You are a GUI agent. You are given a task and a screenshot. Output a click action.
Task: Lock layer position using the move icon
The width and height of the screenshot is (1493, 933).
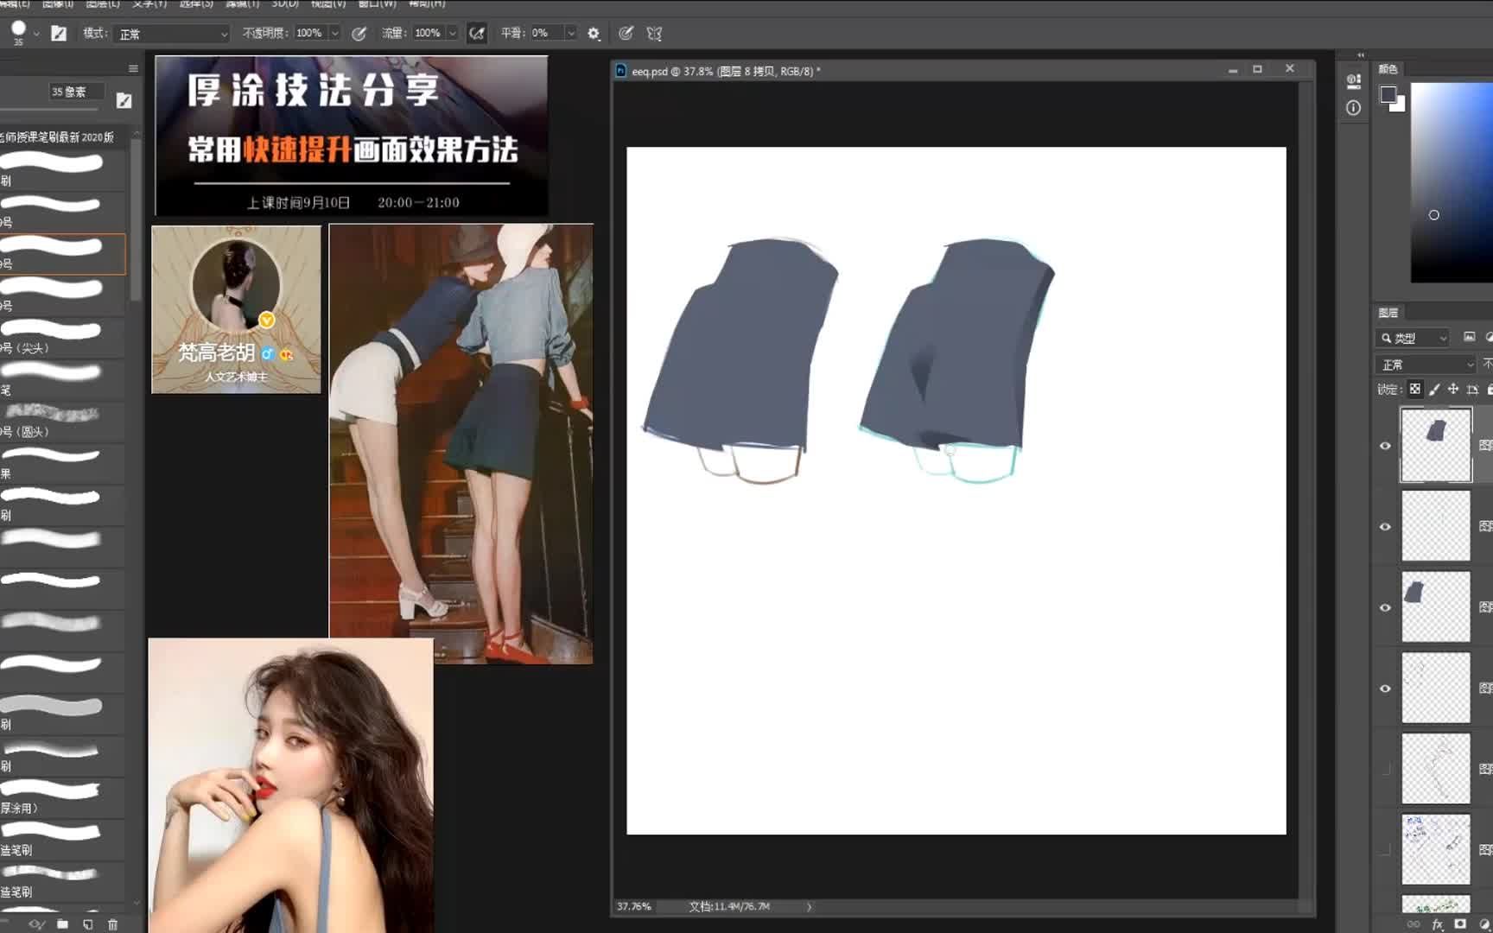[1454, 389]
